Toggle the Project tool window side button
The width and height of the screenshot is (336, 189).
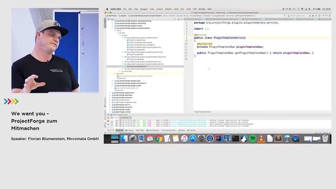105,23
